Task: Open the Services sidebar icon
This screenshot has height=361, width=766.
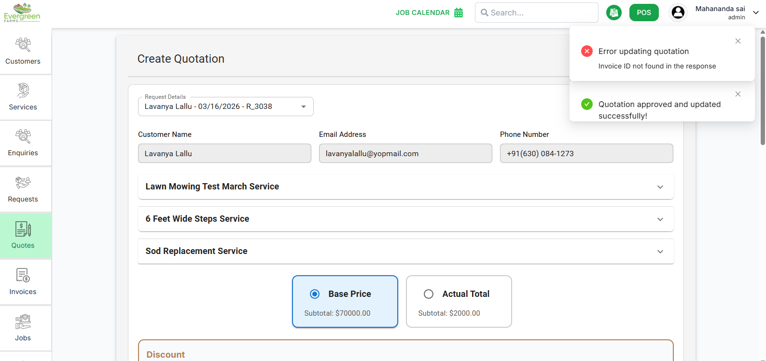Action: (23, 97)
